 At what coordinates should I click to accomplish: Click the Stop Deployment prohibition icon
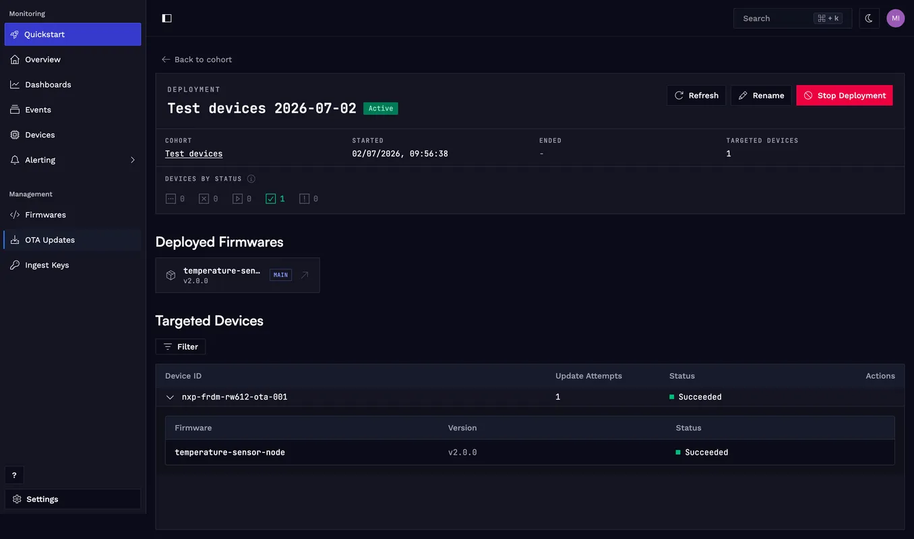click(x=808, y=95)
